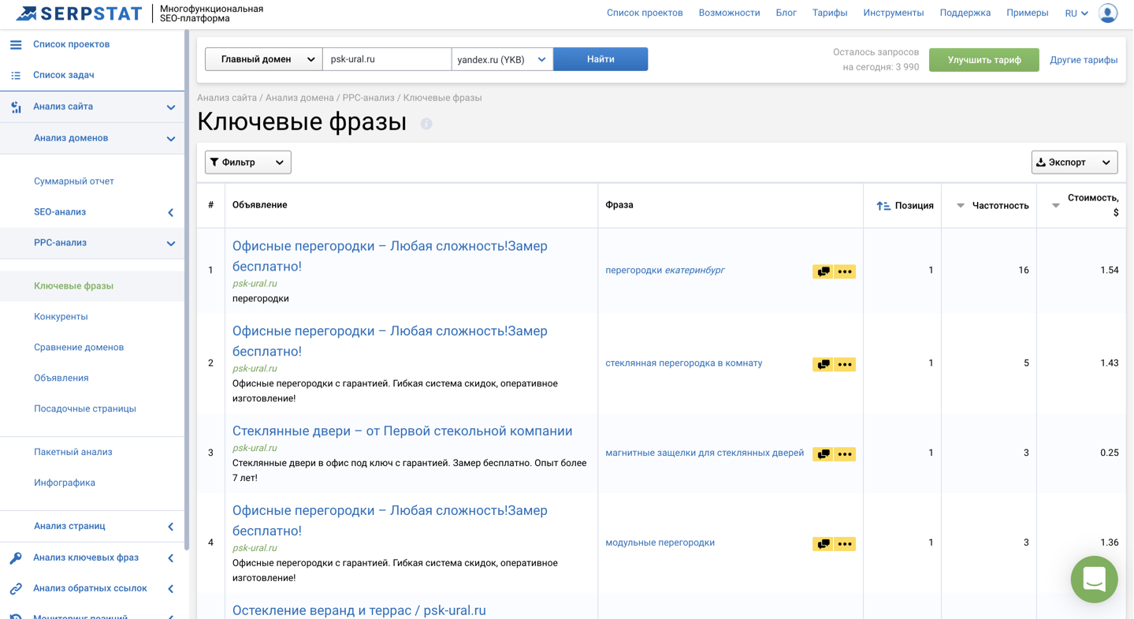Click the sidebar vertical scrollbar
1134x619 pixels.
187,290
